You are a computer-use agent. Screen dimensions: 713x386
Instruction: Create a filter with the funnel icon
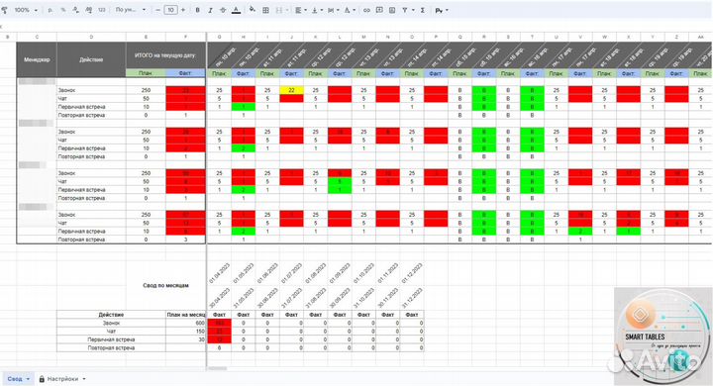(x=405, y=10)
